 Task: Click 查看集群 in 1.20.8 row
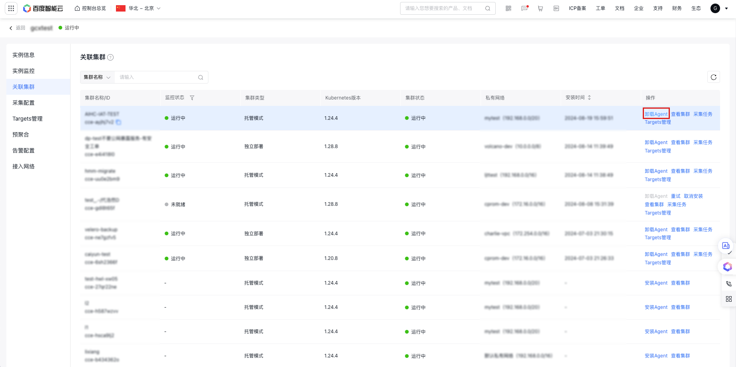click(x=680, y=254)
